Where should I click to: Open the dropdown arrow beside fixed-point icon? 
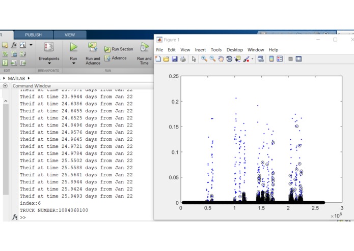(x=31, y=45)
